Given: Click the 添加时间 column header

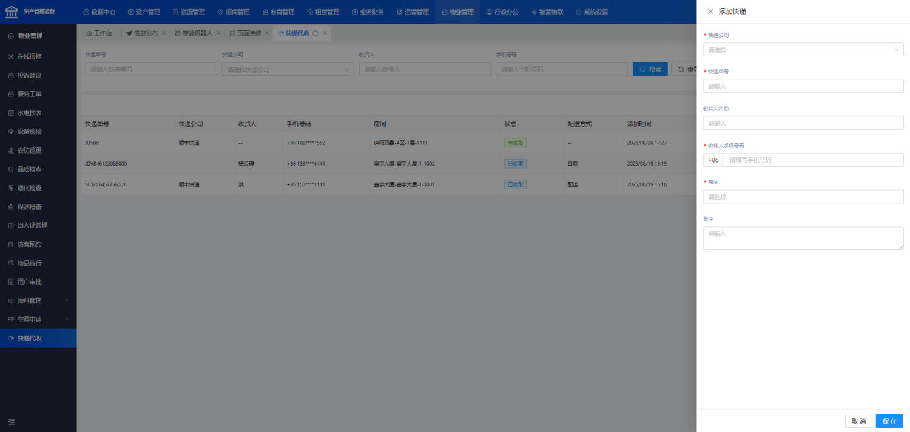Looking at the screenshot, I should 639,124.
